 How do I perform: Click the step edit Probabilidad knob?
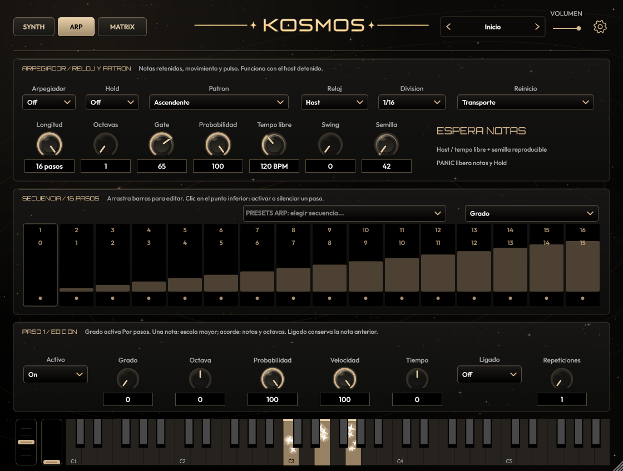pyautogui.click(x=273, y=379)
